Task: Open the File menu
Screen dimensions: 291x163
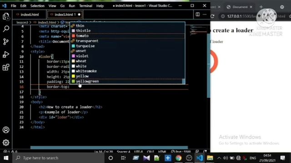Action: (14, 6)
